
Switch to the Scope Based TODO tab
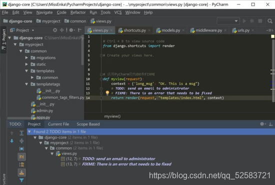coord(88,124)
